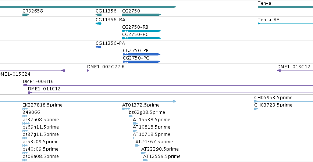
Task: Select the DME1-003I16 clone arrowhead
Action: [x=25, y=85]
